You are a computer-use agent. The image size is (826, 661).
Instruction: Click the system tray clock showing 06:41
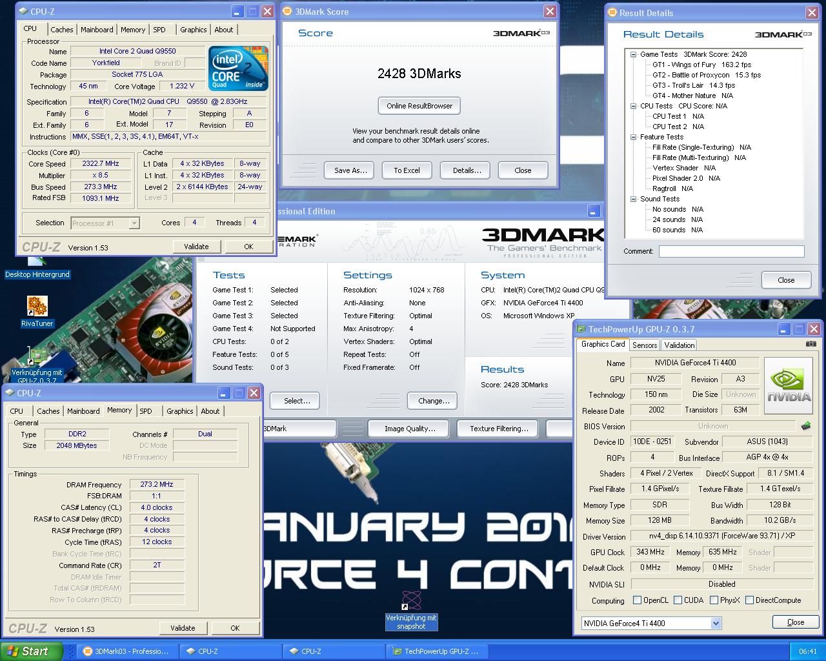(x=808, y=651)
